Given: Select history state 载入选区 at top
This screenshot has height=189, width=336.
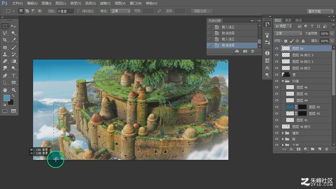Looking at the screenshot, I should (x=232, y=27).
